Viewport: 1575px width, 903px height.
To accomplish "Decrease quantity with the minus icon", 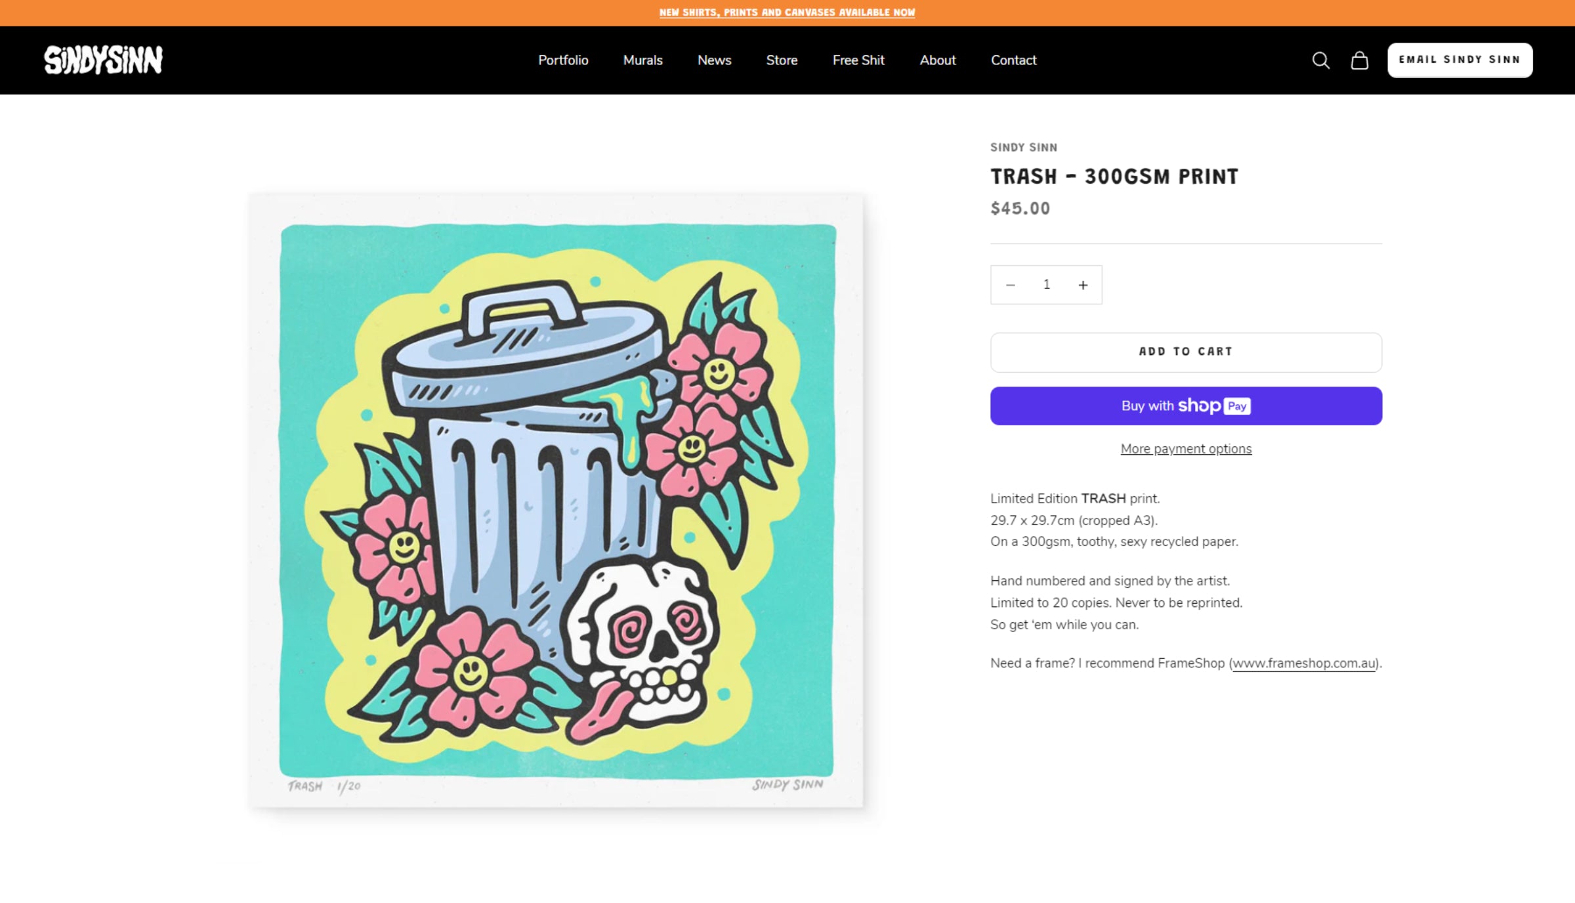I will click(x=1011, y=285).
